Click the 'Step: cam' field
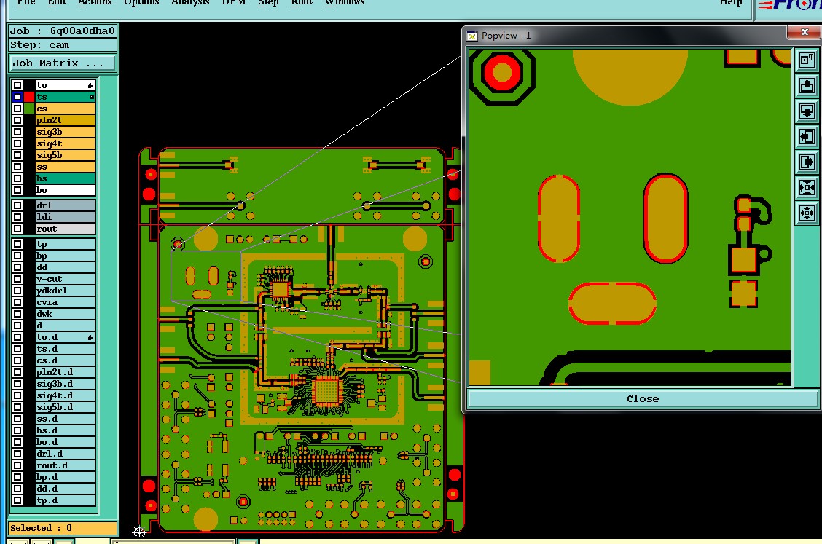 (63, 45)
